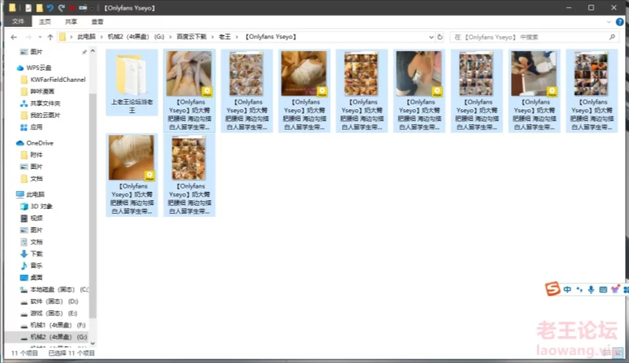
Task: Click 机械2 (4t黑盘) (G:) breadcrumb
Action: point(135,36)
